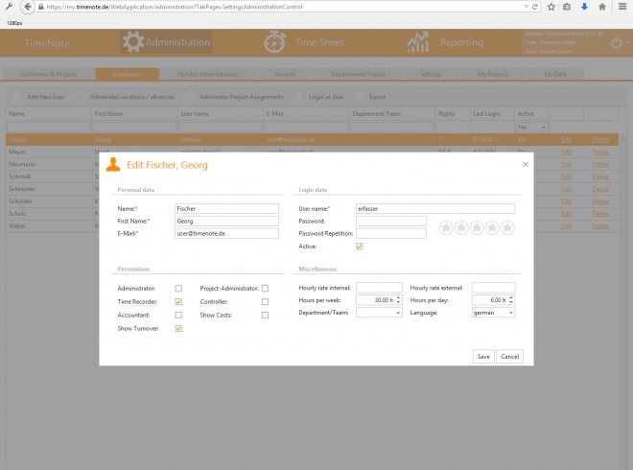
Task: Disable the Show Turnover checkbox
Action: click(x=178, y=328)
